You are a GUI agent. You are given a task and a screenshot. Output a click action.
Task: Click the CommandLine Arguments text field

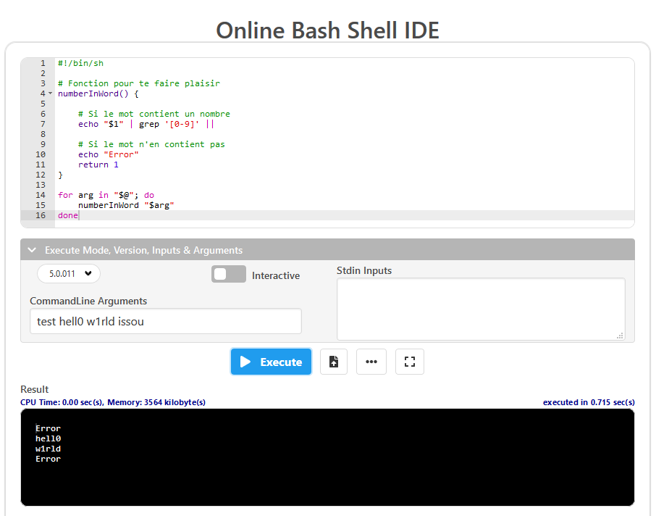pos(165,321)
